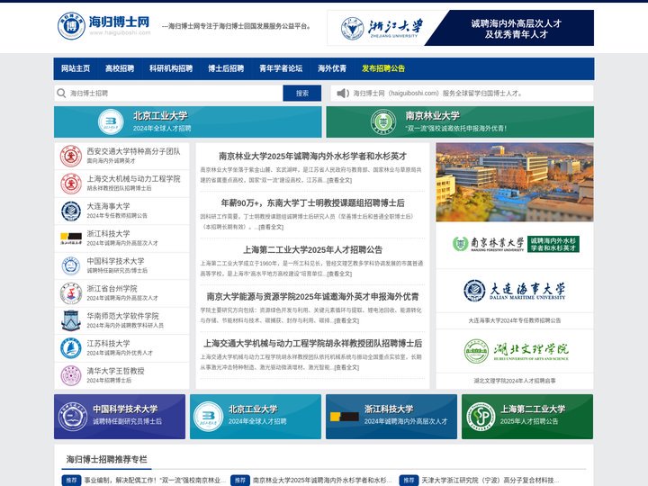Click 江苏科技大学 emblem icon
This screenshot has height=486, width=648.
(71, 348)
